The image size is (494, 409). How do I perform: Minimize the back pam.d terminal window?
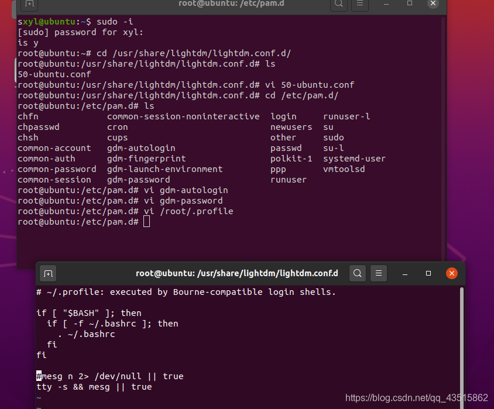(x=386, y=4)
